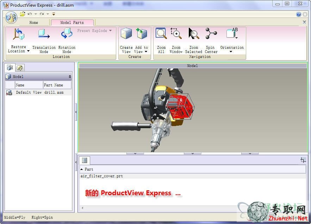Open the redo history dropdown arrow
This screenshot has height=224, width=311.
(x=48, y=14)
